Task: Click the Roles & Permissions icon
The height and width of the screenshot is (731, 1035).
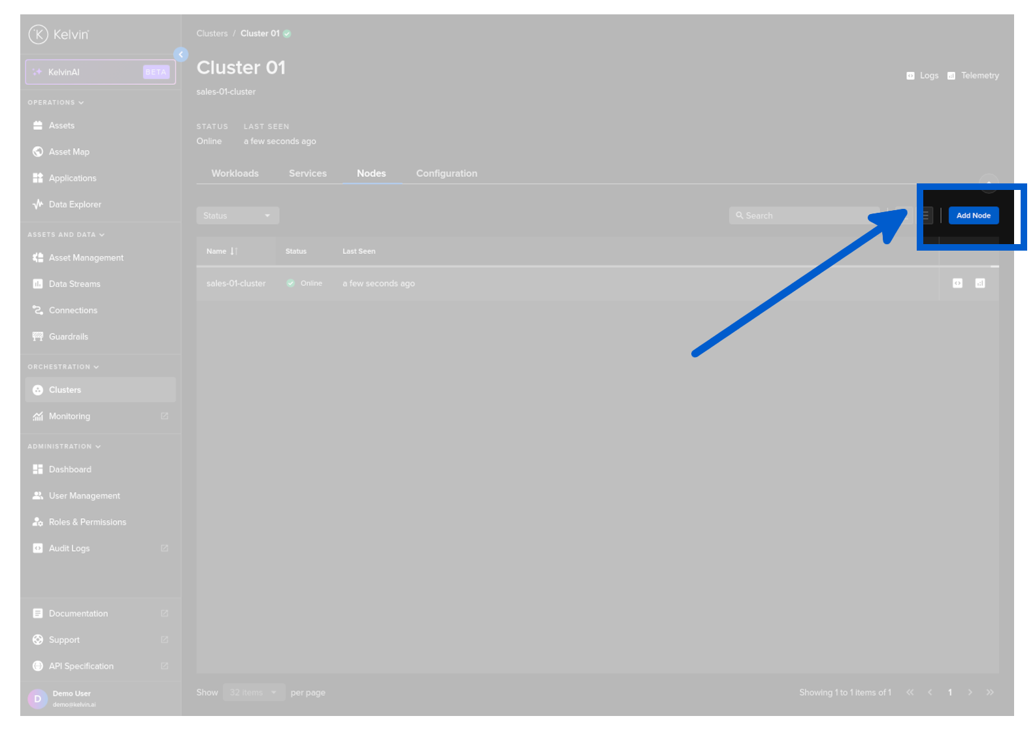Action: pyautogui.click(x=38, y=522)
